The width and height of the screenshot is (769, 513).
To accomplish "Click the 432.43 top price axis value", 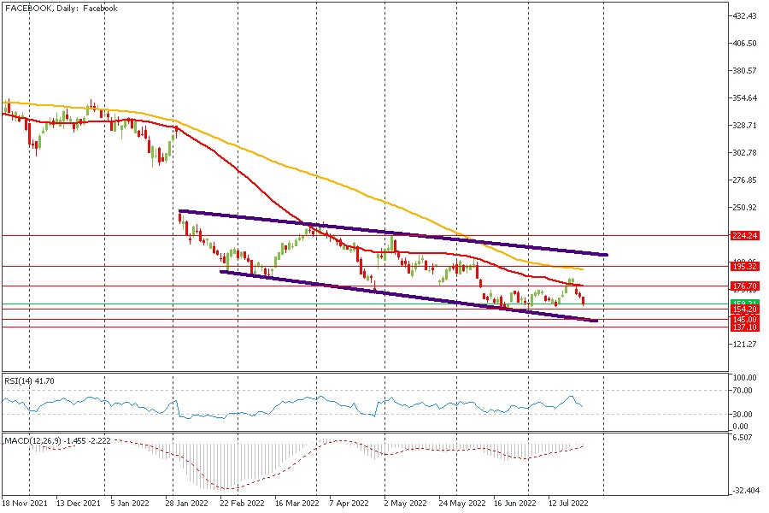I will tap(746, 16).
